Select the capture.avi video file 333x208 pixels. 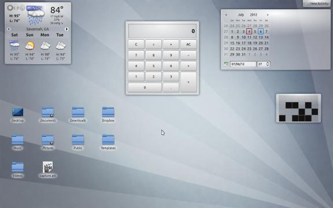pos(48,167)
